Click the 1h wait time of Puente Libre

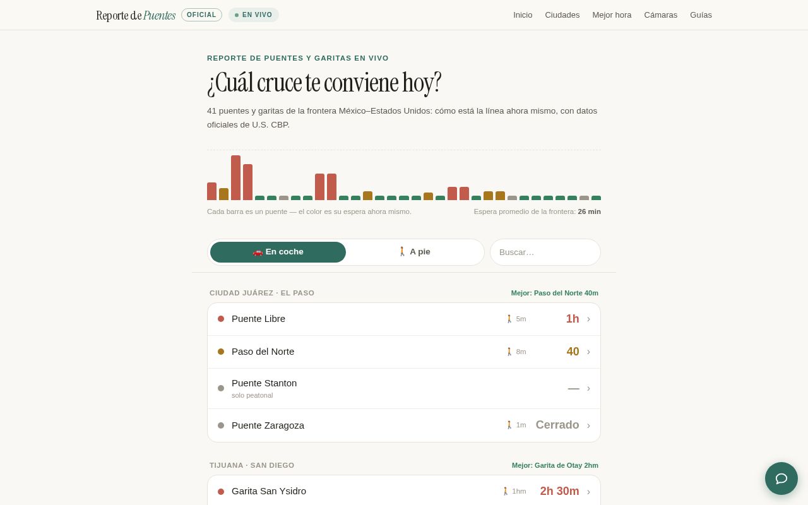(x=573, y=319)
